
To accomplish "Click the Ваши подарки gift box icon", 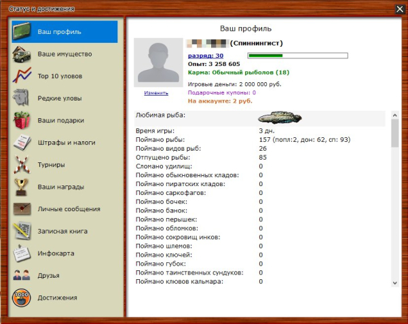I will [x=23, y=120].
